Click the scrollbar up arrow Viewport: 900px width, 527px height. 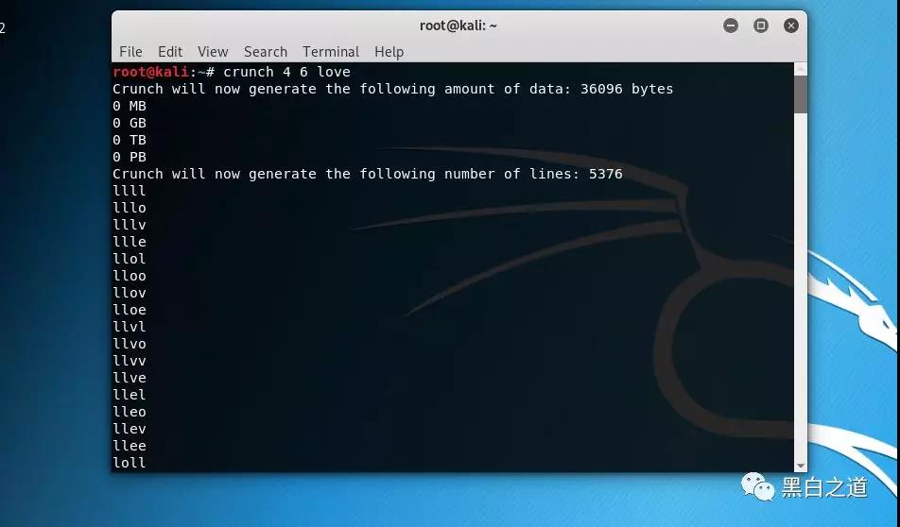[x=800, y=69]
